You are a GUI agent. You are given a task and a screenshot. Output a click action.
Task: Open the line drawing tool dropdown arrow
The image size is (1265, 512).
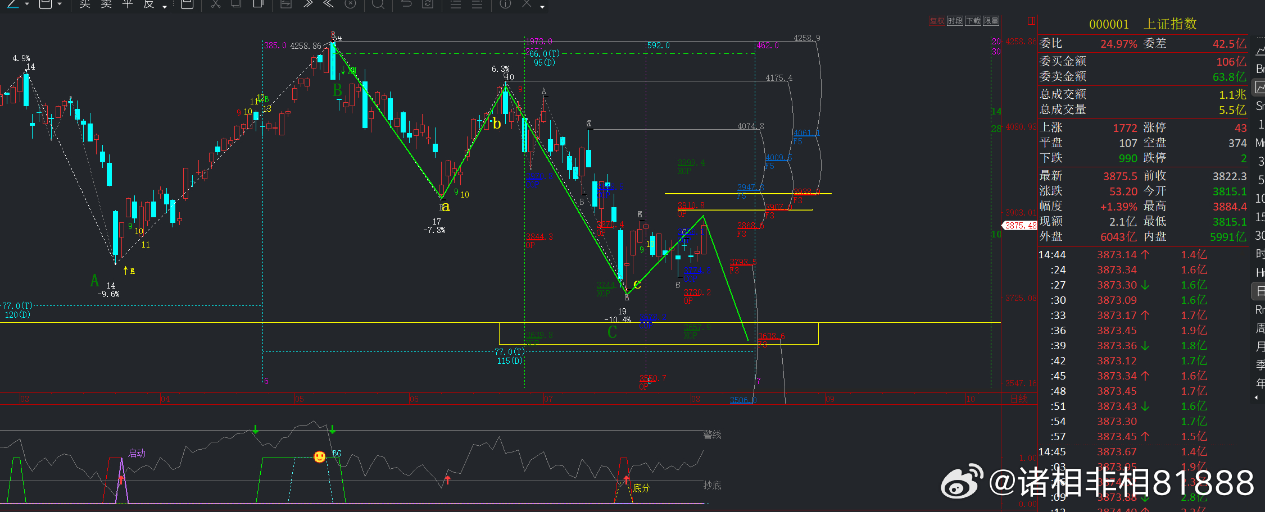27,4
